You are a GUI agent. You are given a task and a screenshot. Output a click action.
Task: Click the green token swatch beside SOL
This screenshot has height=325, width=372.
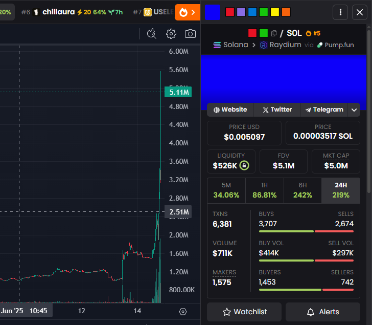coord(264,33)
